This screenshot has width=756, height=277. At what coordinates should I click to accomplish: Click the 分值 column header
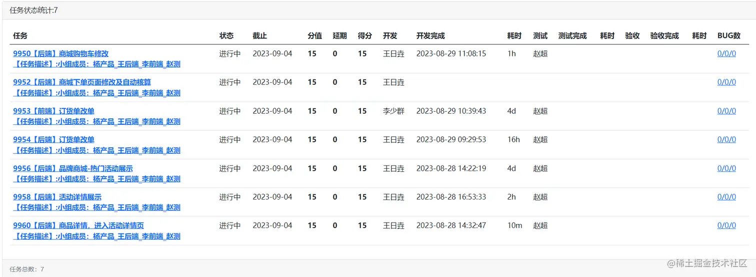pyautogui.click(x=314, y=35)
